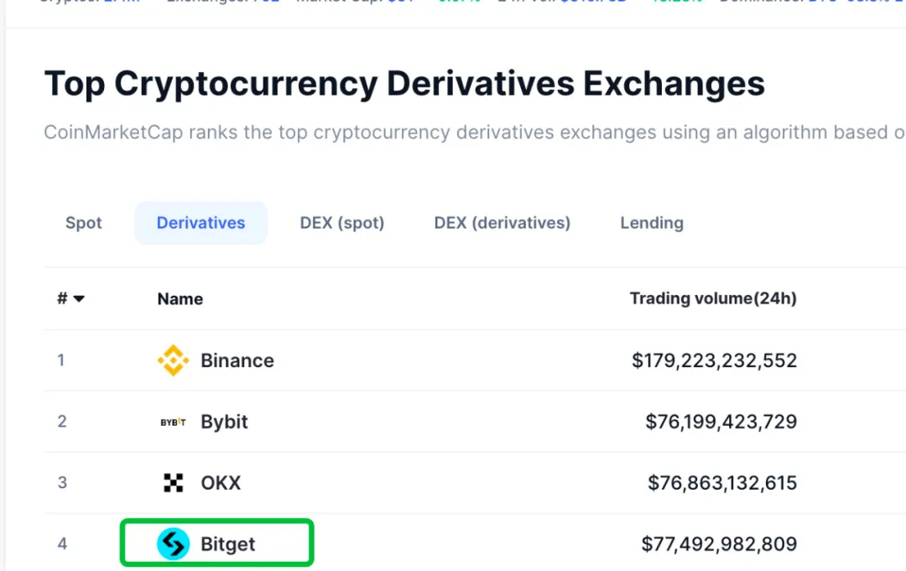Open the Market Cap stat link

coord(357,1)
